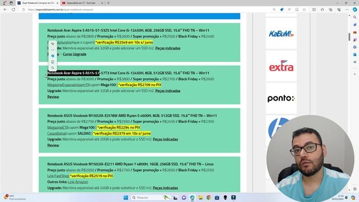359x202 pixels.
Task: Click the search icon in selection mini menu
Action: [x=53, y=68]
